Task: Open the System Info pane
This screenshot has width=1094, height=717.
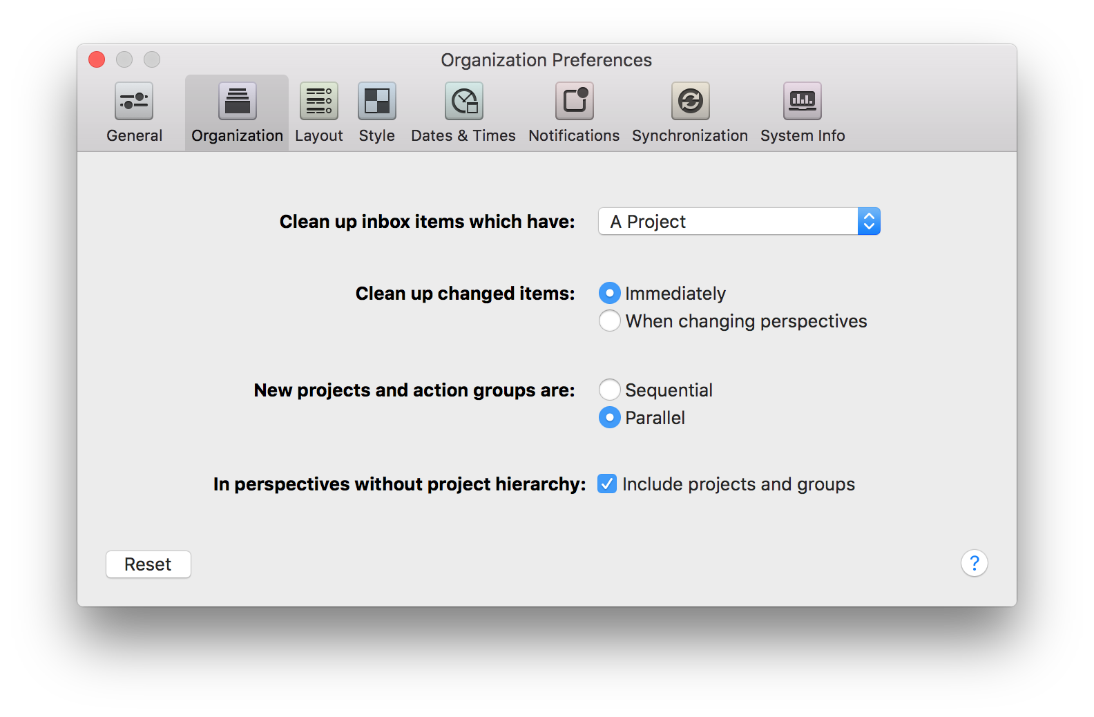Action: [x=803, y=113]
